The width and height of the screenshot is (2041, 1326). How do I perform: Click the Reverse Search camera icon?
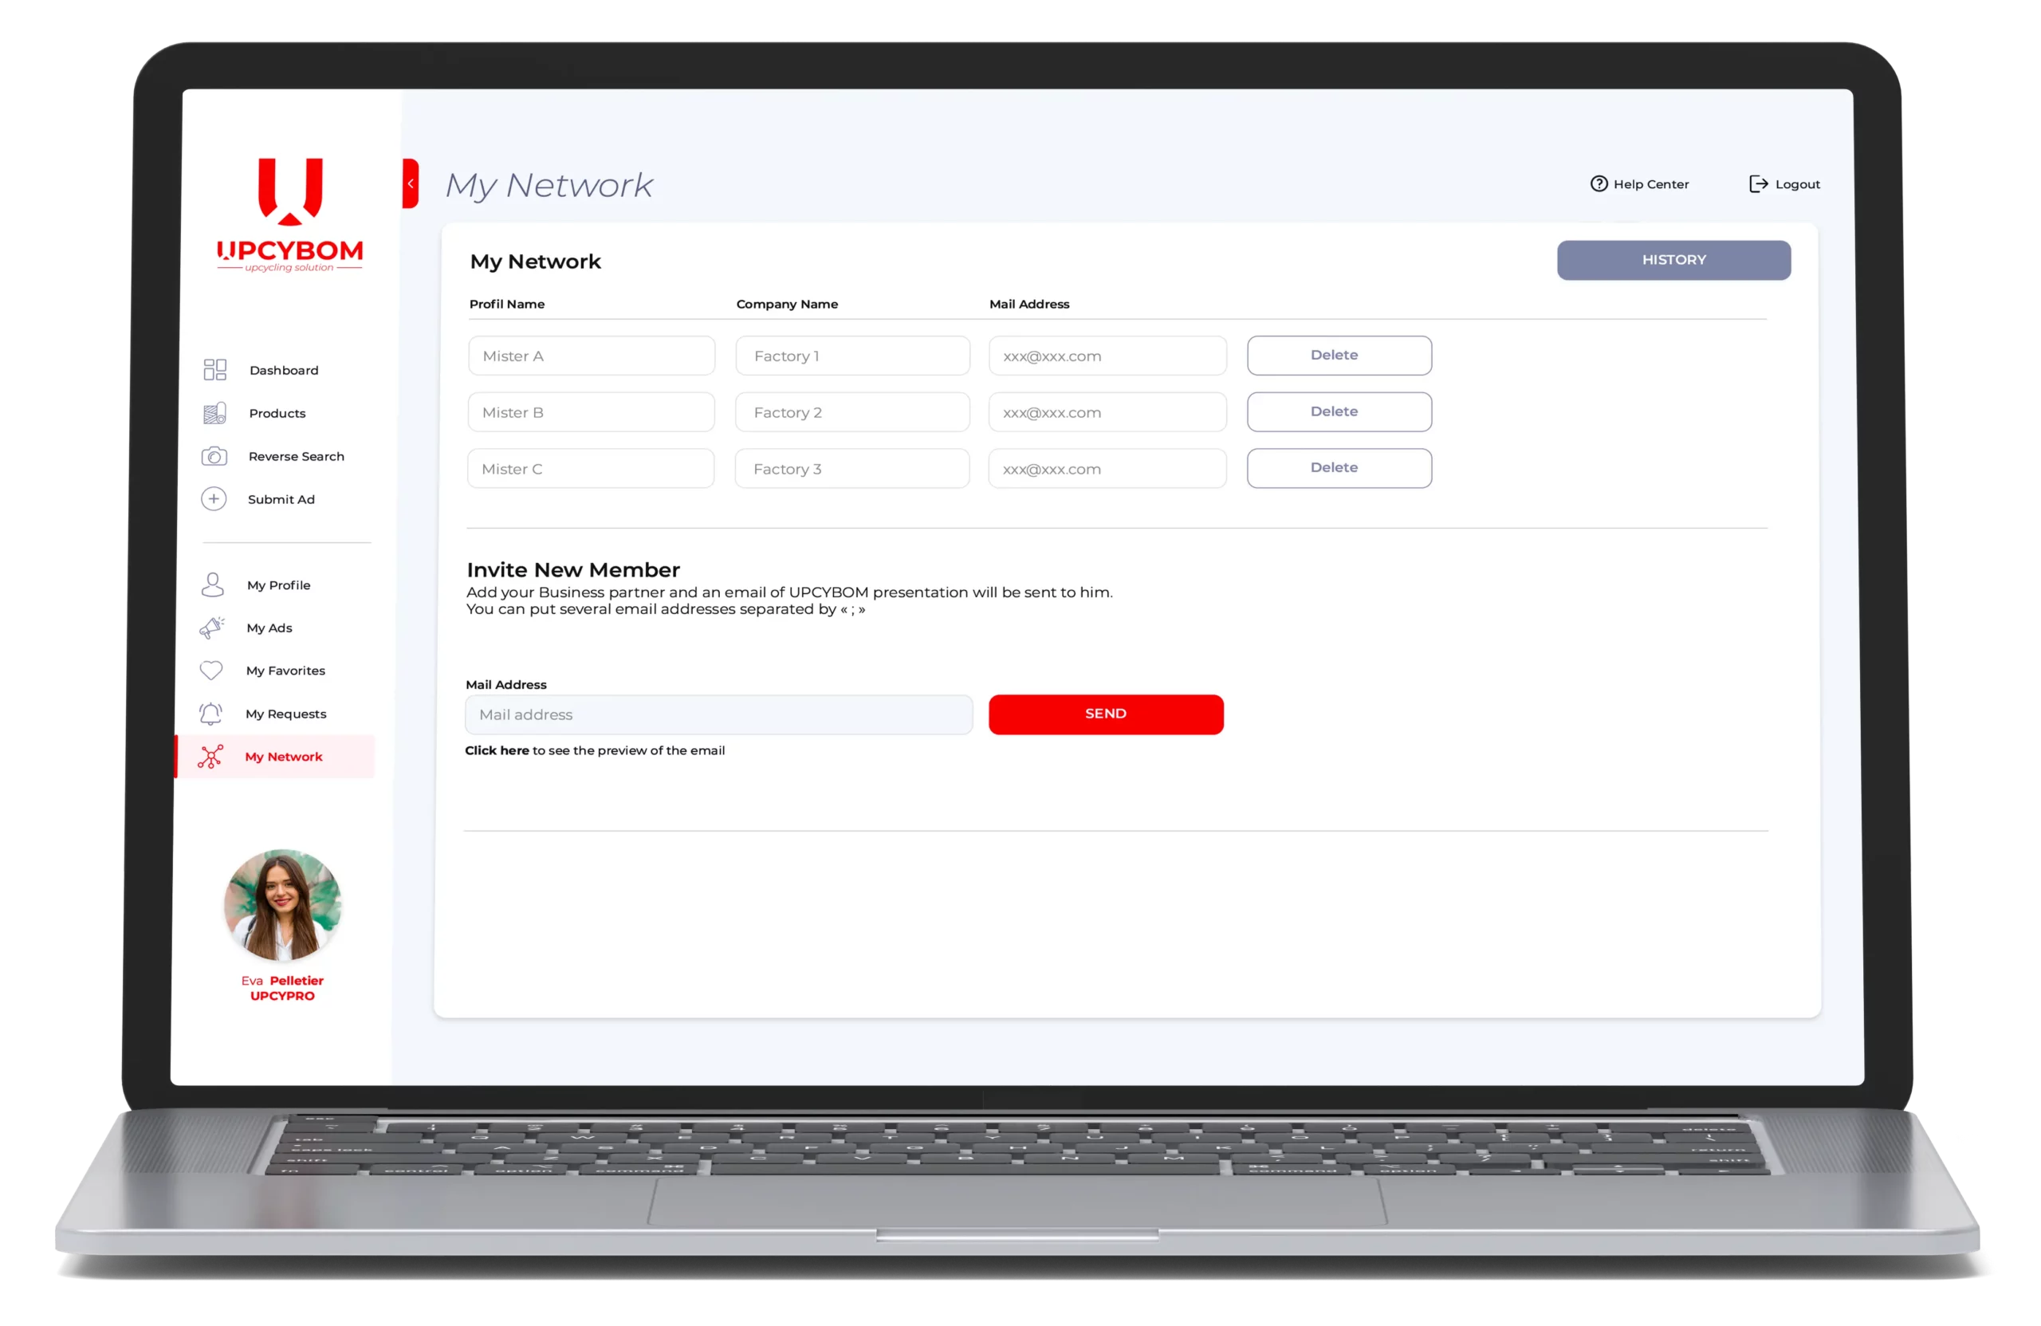[x=214, y=456]
